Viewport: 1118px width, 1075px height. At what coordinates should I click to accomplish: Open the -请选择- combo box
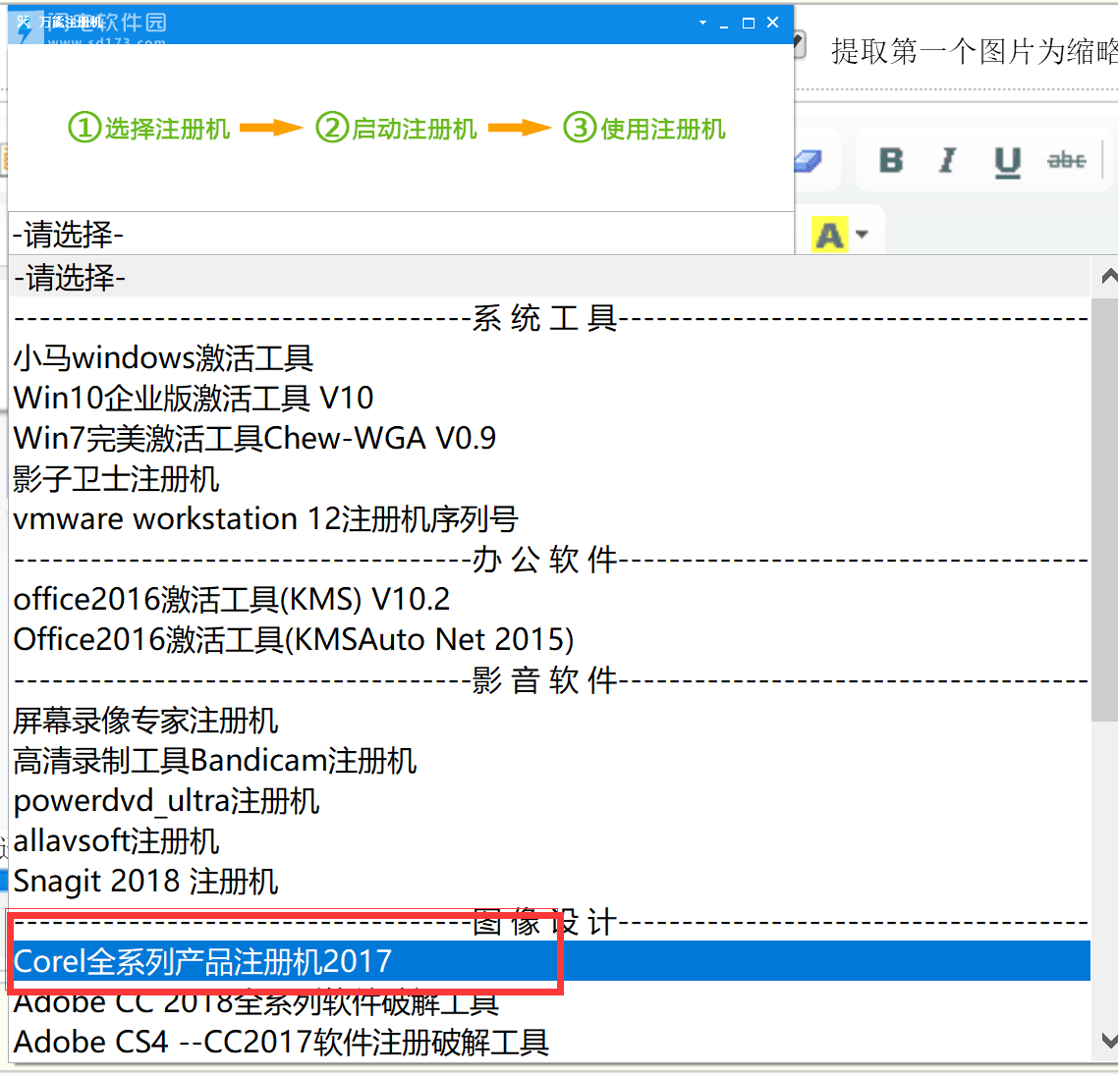tap(401, 234)
